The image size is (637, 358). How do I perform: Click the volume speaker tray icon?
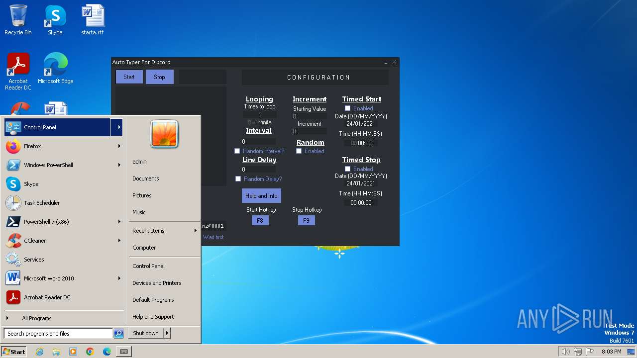[x=565, y=352]
